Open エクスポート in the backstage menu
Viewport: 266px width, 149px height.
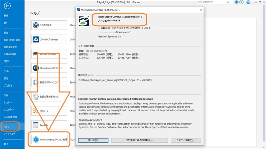coord(9,110)
